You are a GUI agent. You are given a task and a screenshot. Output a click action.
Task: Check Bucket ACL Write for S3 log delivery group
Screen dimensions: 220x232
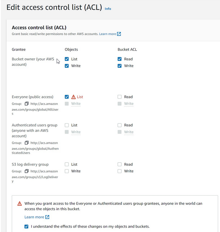click(x=120, y=171)
